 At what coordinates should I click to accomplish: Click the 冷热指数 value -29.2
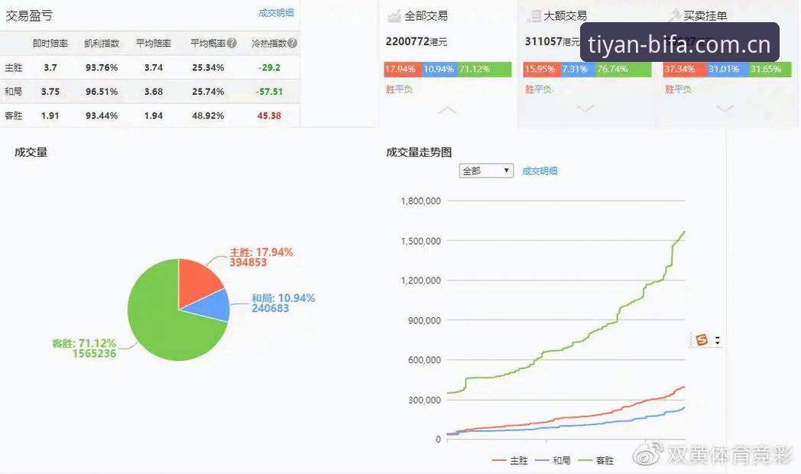pos(269,67)
